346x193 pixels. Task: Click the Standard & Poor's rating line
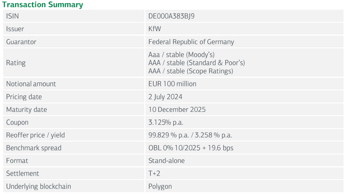[x=196, y=63]
